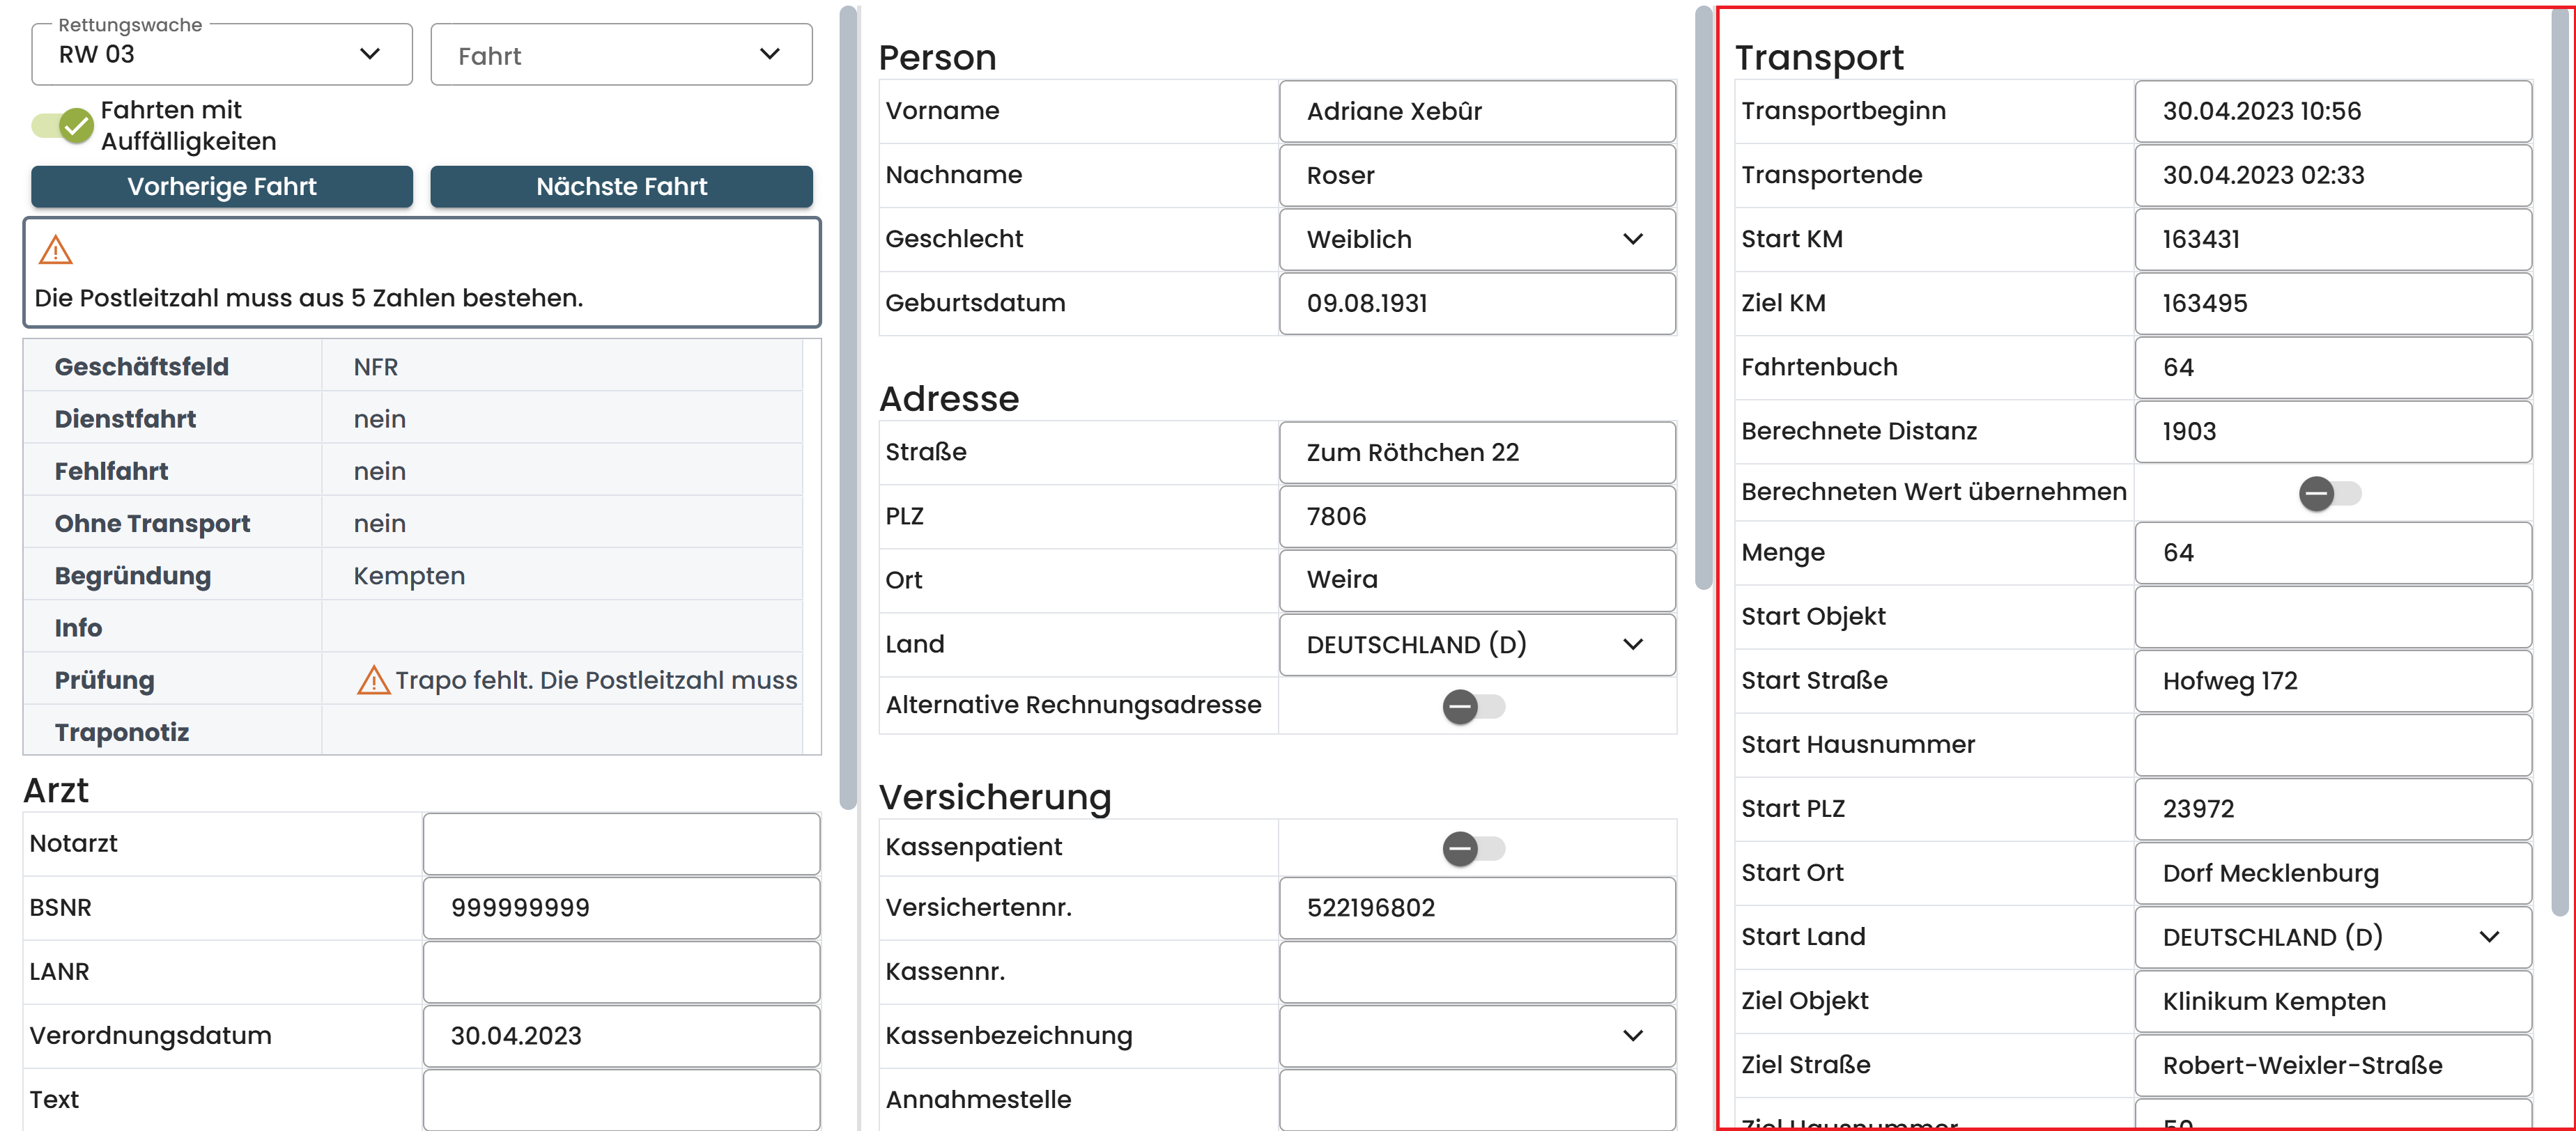
Task: Open the Land dropdown in Adresse
Action: (1476, 644)
